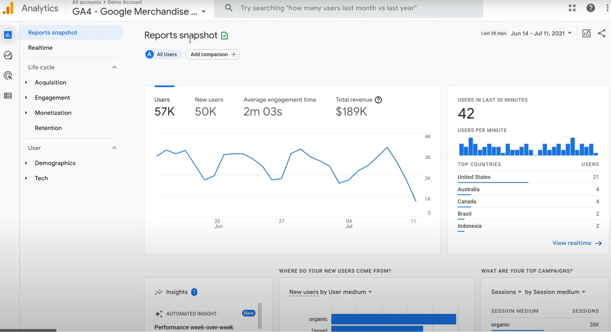This screenshot has width=611, height=332.
Task: Click the Indonesia country row
Action: click(x=528, y=226)
